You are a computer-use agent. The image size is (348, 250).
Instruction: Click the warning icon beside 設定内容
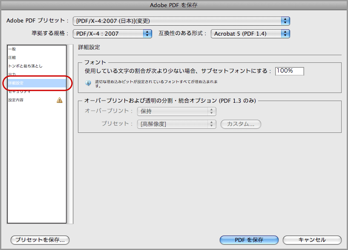[x=59, y=100]
